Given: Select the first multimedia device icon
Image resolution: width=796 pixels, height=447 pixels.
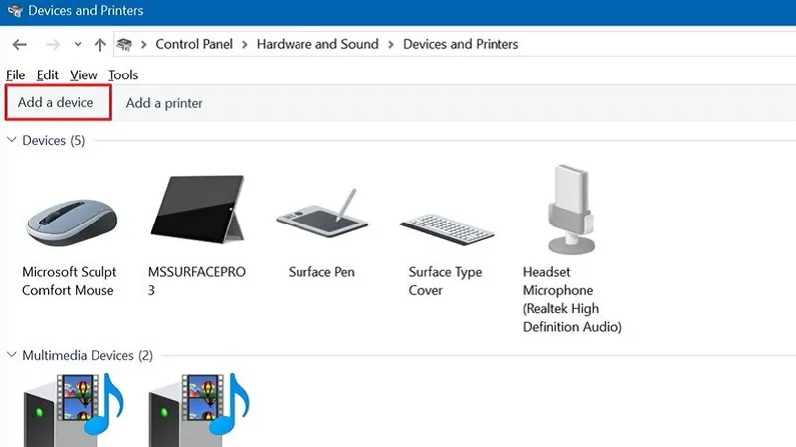Looking at the screenshot, I should [x=72, y=409].
